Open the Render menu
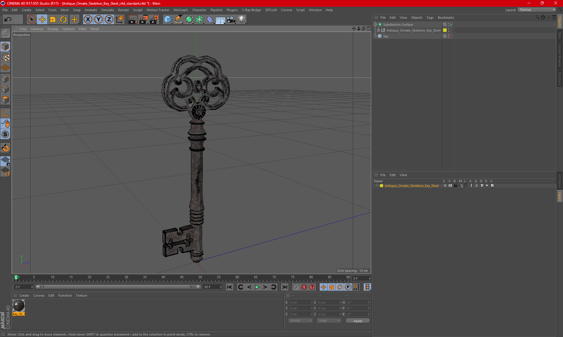 (123, 10)
